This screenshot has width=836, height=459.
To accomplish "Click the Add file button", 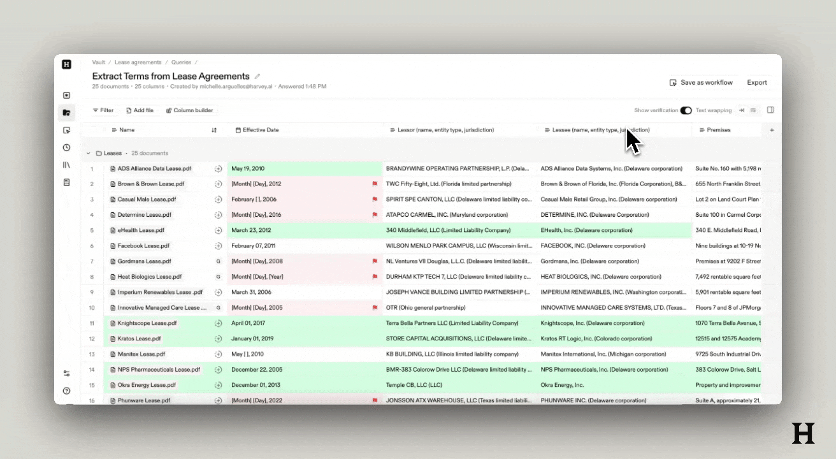I will [140, 110].
